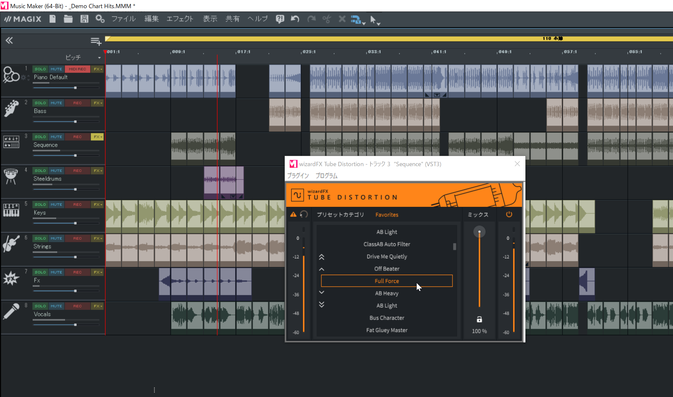The width and height of the screenshot is (673, 397).
Task: Go to previous preset with up chevron
Action: click(321, 269)
